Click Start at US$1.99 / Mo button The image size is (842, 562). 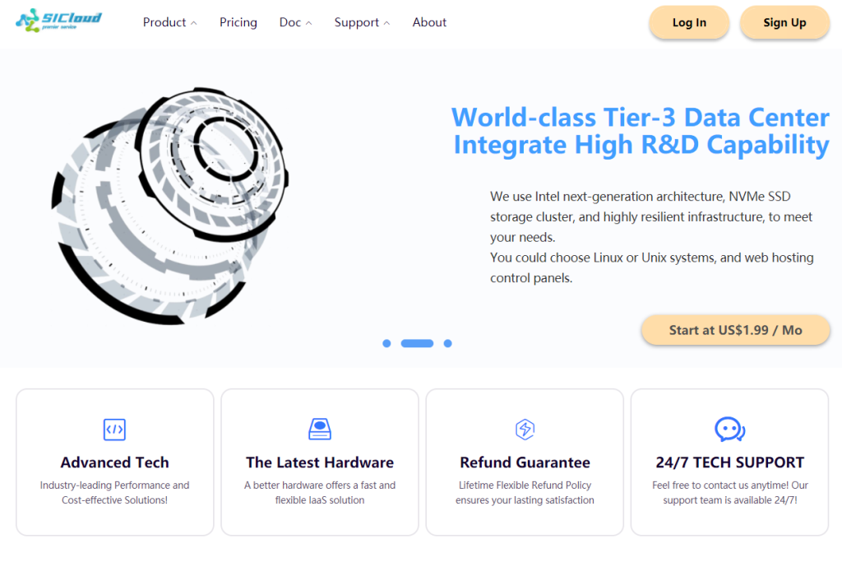pyautogui.click(x=735, y=330)
